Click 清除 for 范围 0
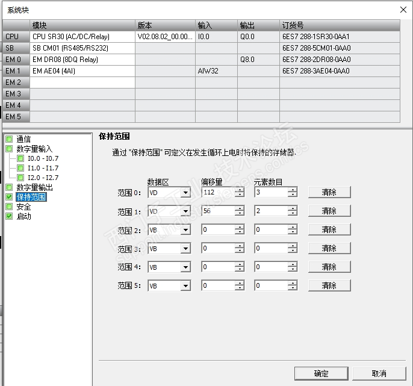Image resolution: width=413 pixels, height=386 pixels. pyautogui.click(x=329, y=192)
